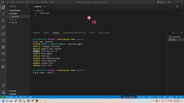Click the AWS status bar item

(x=30, y=97)
